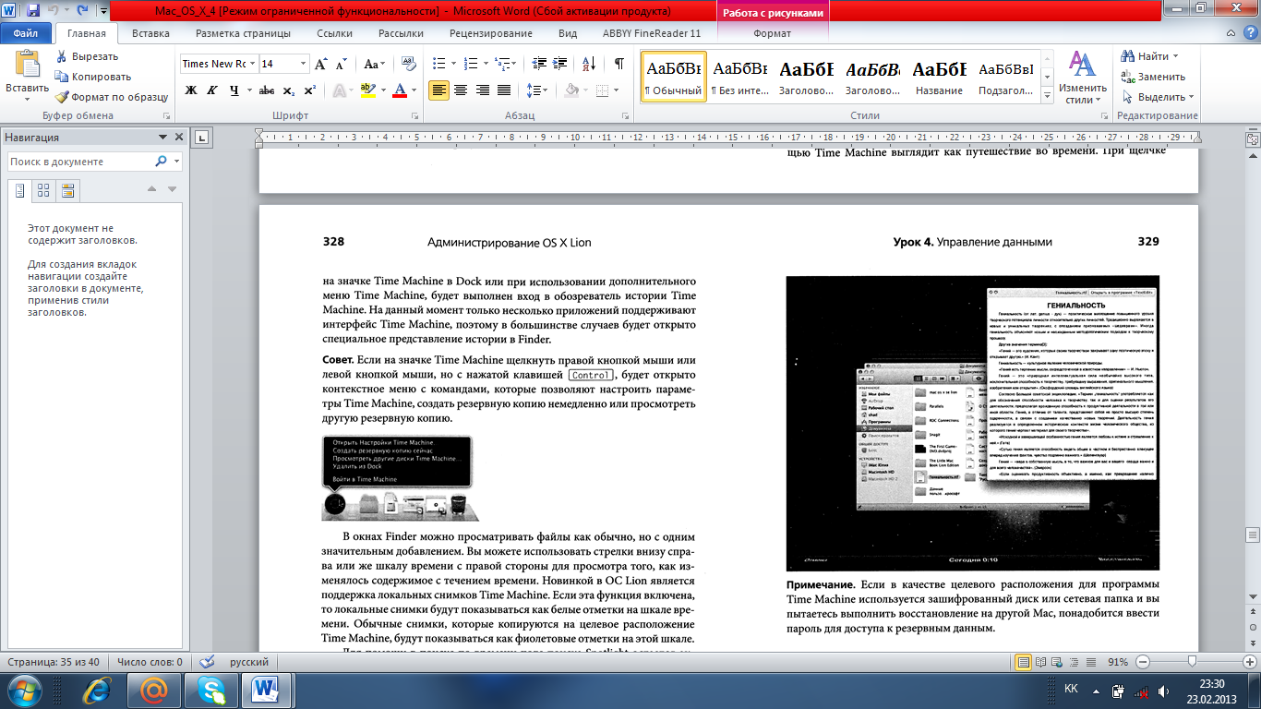Viewport: 1261px width, 709px height.
Task: Copy selection with Копировать
Action: pos(92,77)
